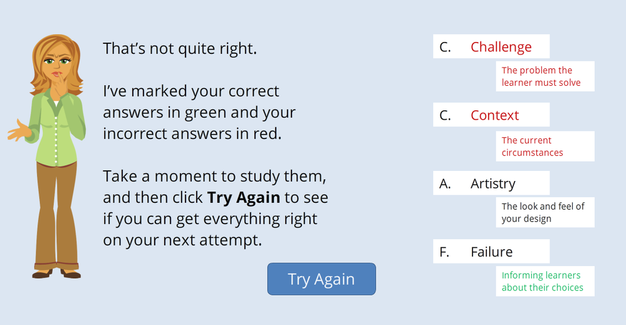Click the letter F. beside Failure
626x325 pixels.
[x=444, y=252]
